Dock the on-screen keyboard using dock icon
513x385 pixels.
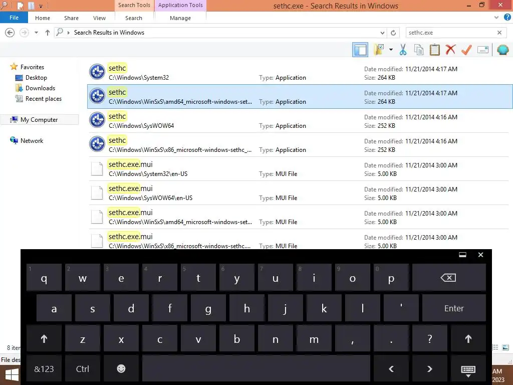tap(462, 255)
